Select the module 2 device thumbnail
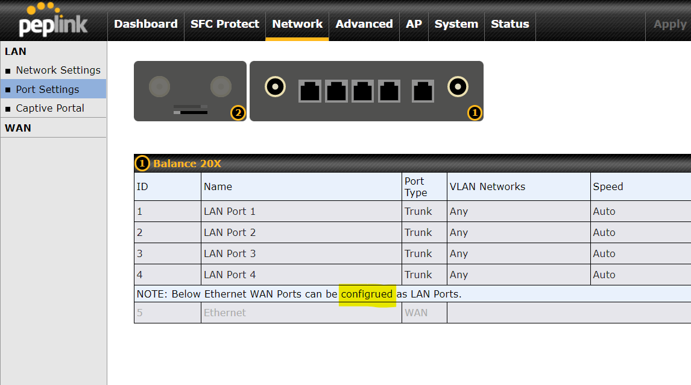This screenshot has height=385, width=691. [189, 91]
